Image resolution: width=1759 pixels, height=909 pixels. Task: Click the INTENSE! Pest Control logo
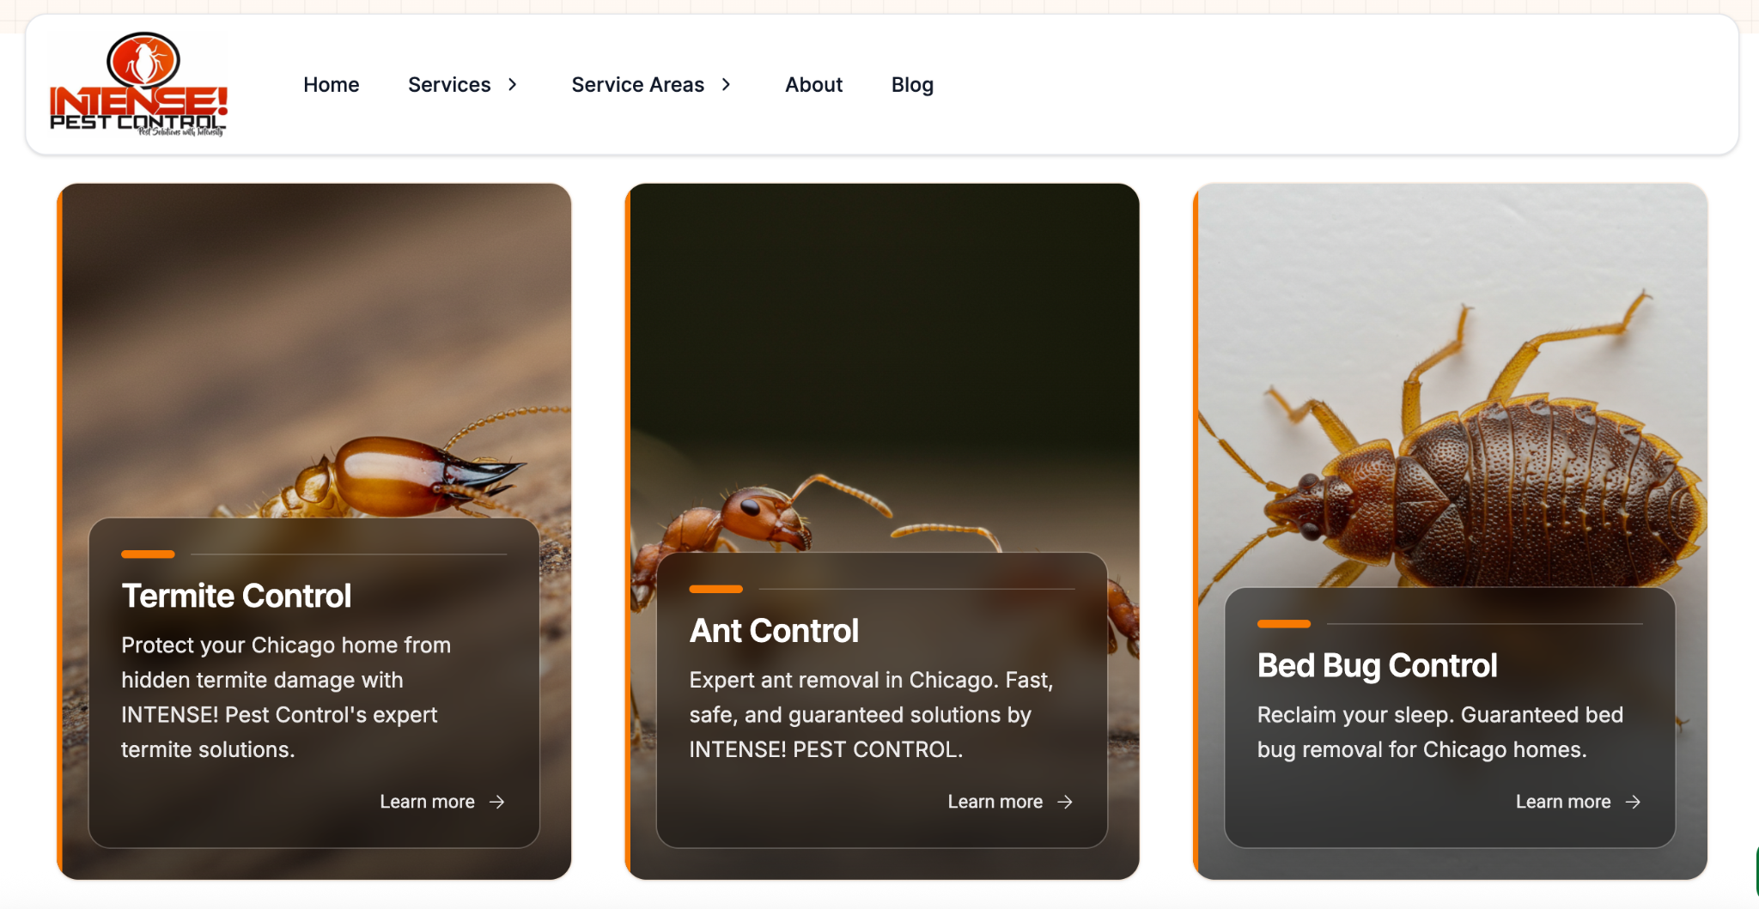click(x=138, y=85)
